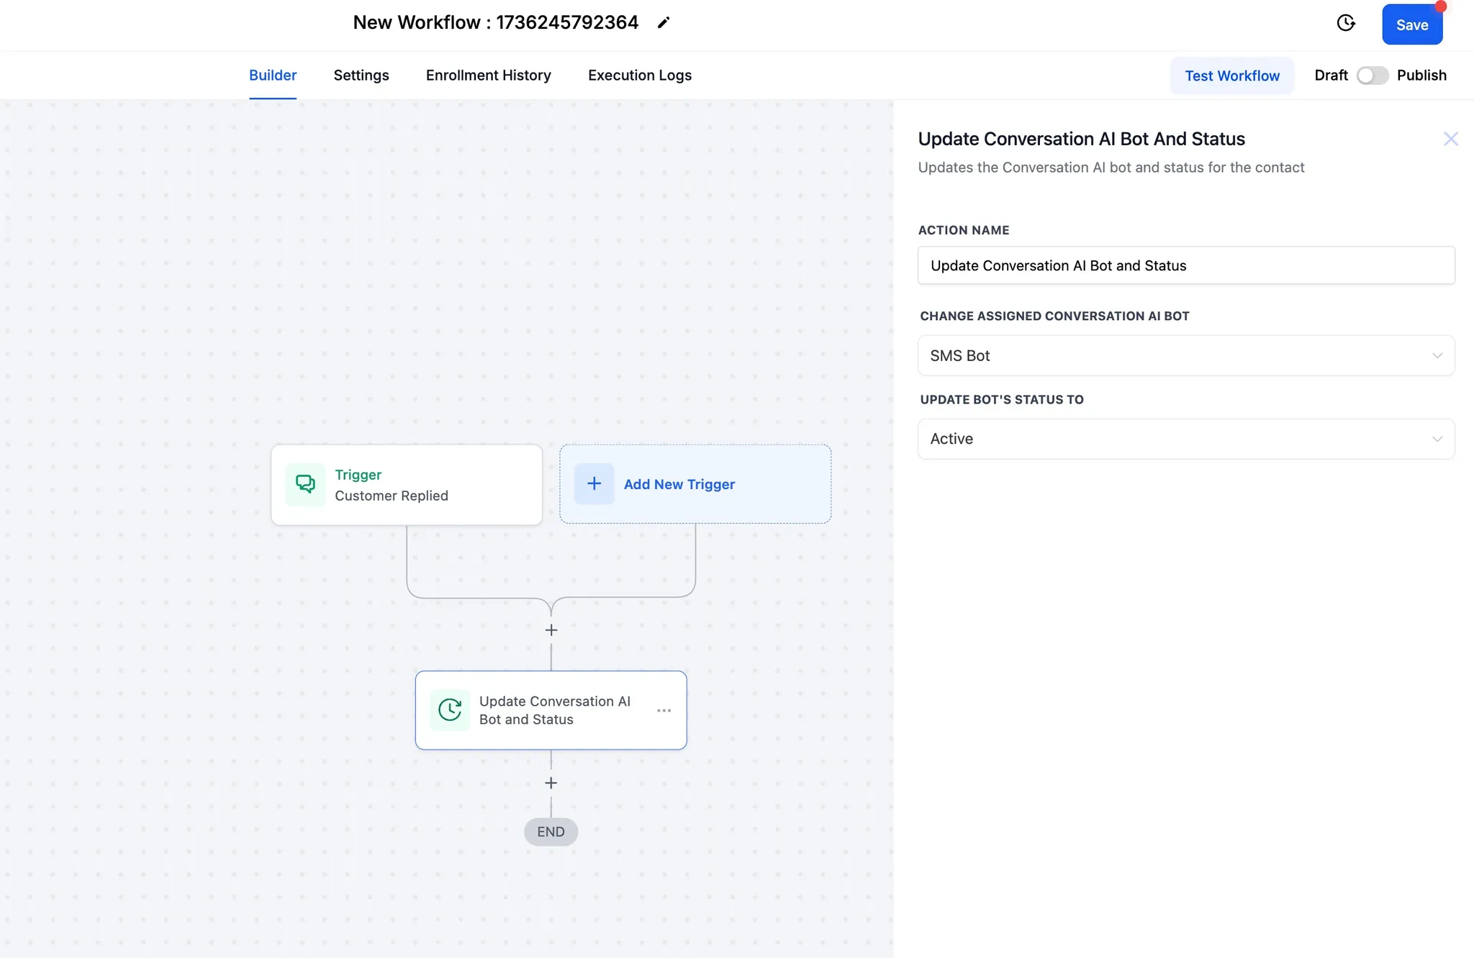The image size is (1474, 958).
Task: Toggle the Draft/Publish switch
Action: 1372,76
